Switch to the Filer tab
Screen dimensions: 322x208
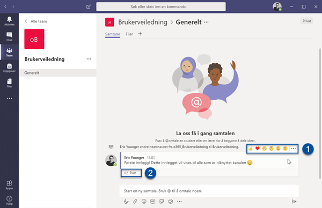(x=129, y=34)
